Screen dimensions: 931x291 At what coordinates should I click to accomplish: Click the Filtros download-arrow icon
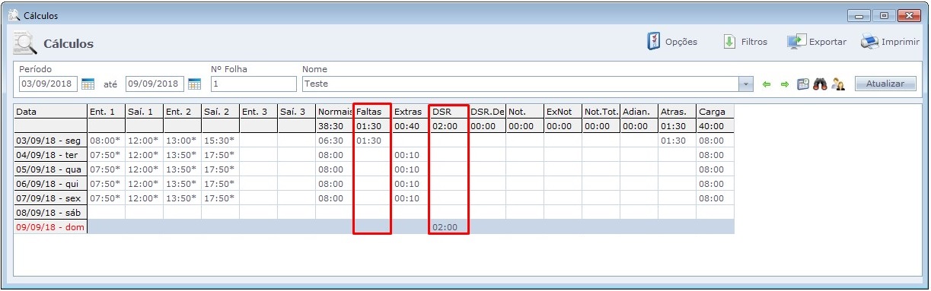click(x=729, y=42)
